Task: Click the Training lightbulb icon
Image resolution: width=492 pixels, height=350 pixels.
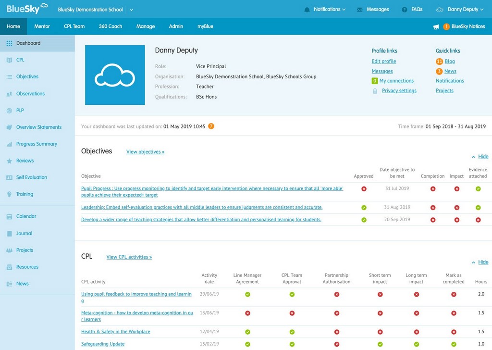Action: [10, 194]
